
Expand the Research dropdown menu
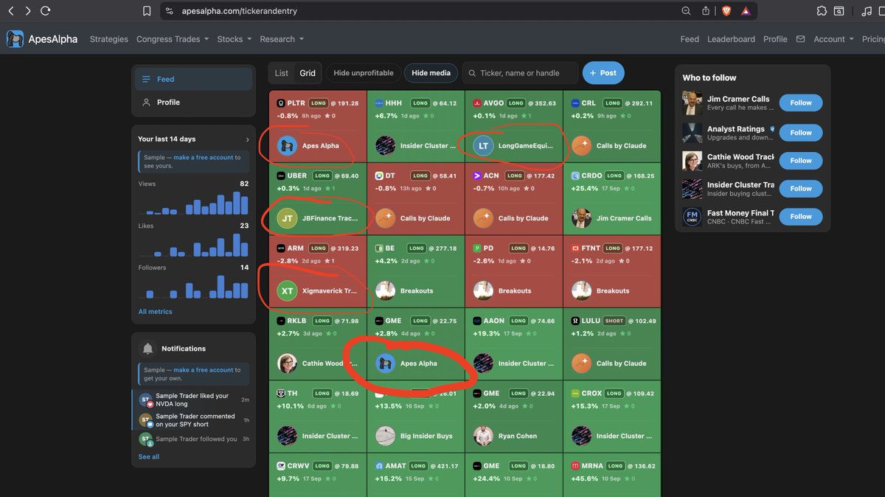click(x=282, y=39)
